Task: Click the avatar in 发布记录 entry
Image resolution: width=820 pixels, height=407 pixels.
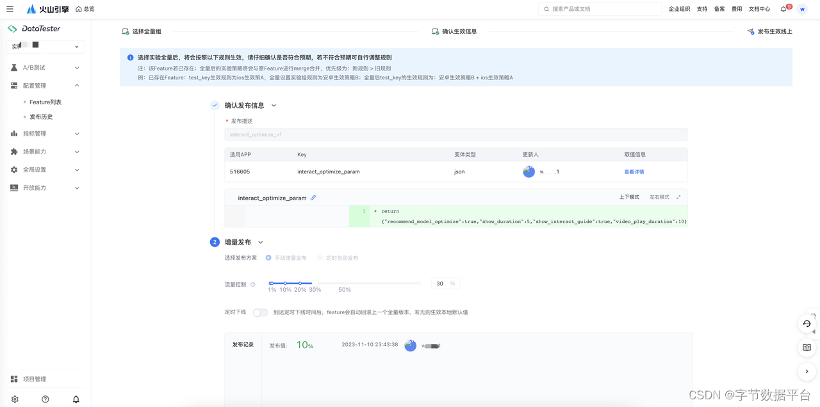Action: 411,346
